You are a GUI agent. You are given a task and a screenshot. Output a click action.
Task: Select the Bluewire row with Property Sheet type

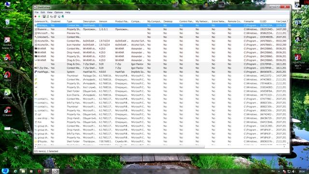tap(160, 29)
